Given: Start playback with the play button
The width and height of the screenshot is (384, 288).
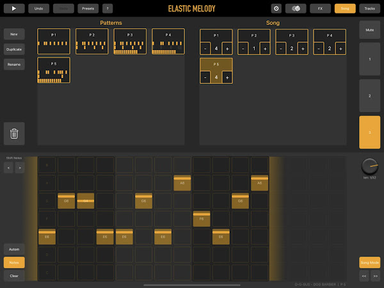Looking at the screenshot, I should [14, 8].
